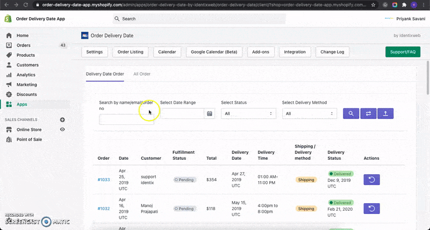Open order #1032 link

[x=104, y=209]
